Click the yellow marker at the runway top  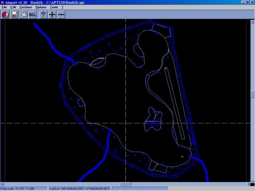[x=166, y=68]
